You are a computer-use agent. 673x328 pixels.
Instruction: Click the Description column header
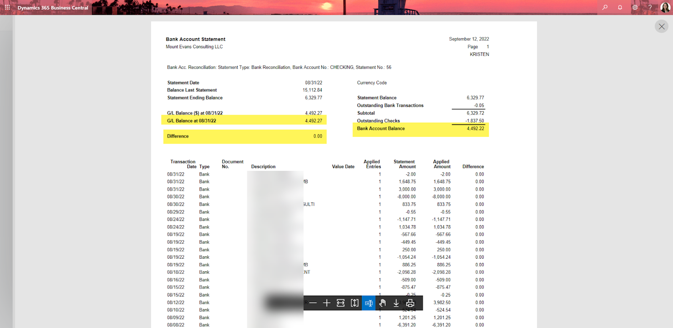click(263, 167)
